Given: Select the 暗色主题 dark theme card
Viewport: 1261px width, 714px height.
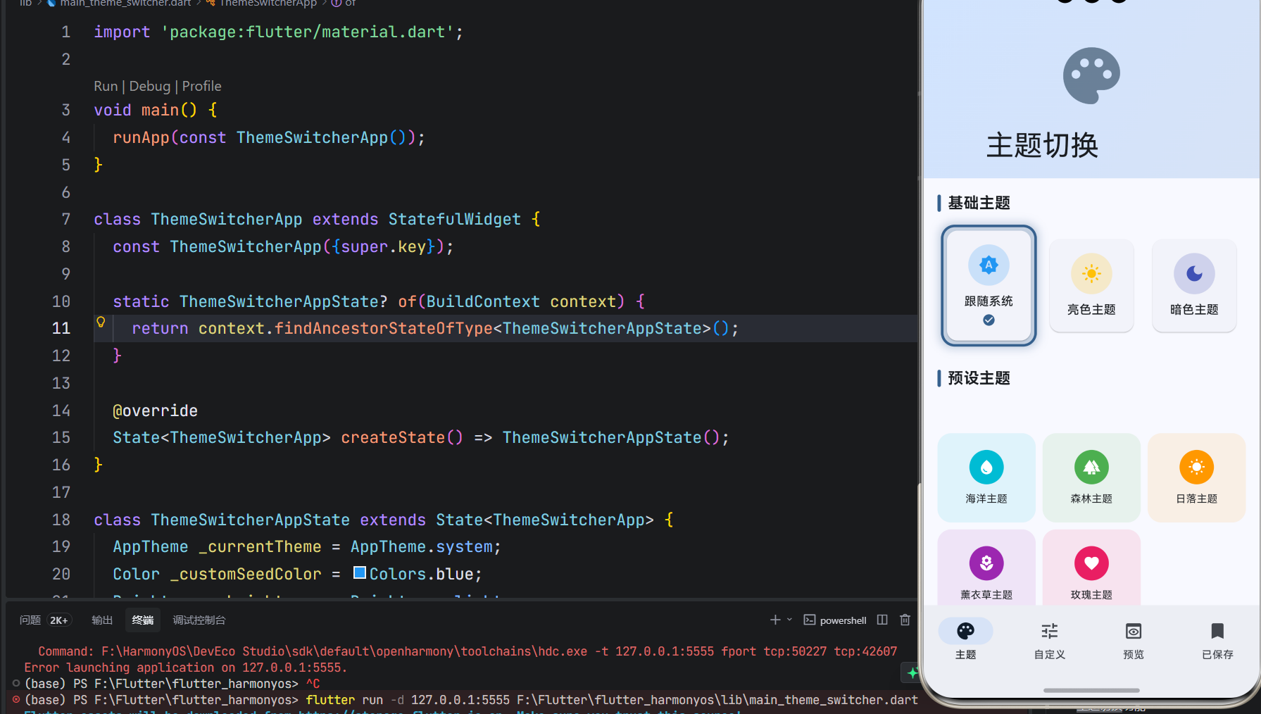Looking at the screenshot, I should (1194, 286).
